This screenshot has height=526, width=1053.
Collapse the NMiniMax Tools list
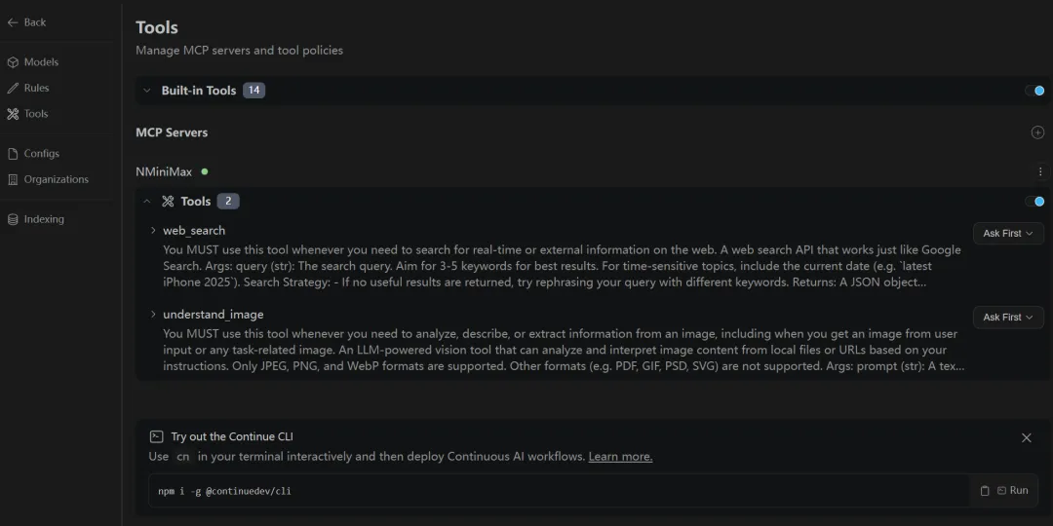click(x=147, y=202)
